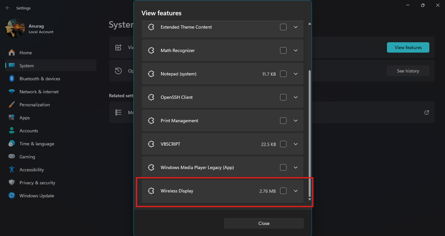
Task: Tick the OpenSSH Client checkbox
Action: tap(283, 97)
